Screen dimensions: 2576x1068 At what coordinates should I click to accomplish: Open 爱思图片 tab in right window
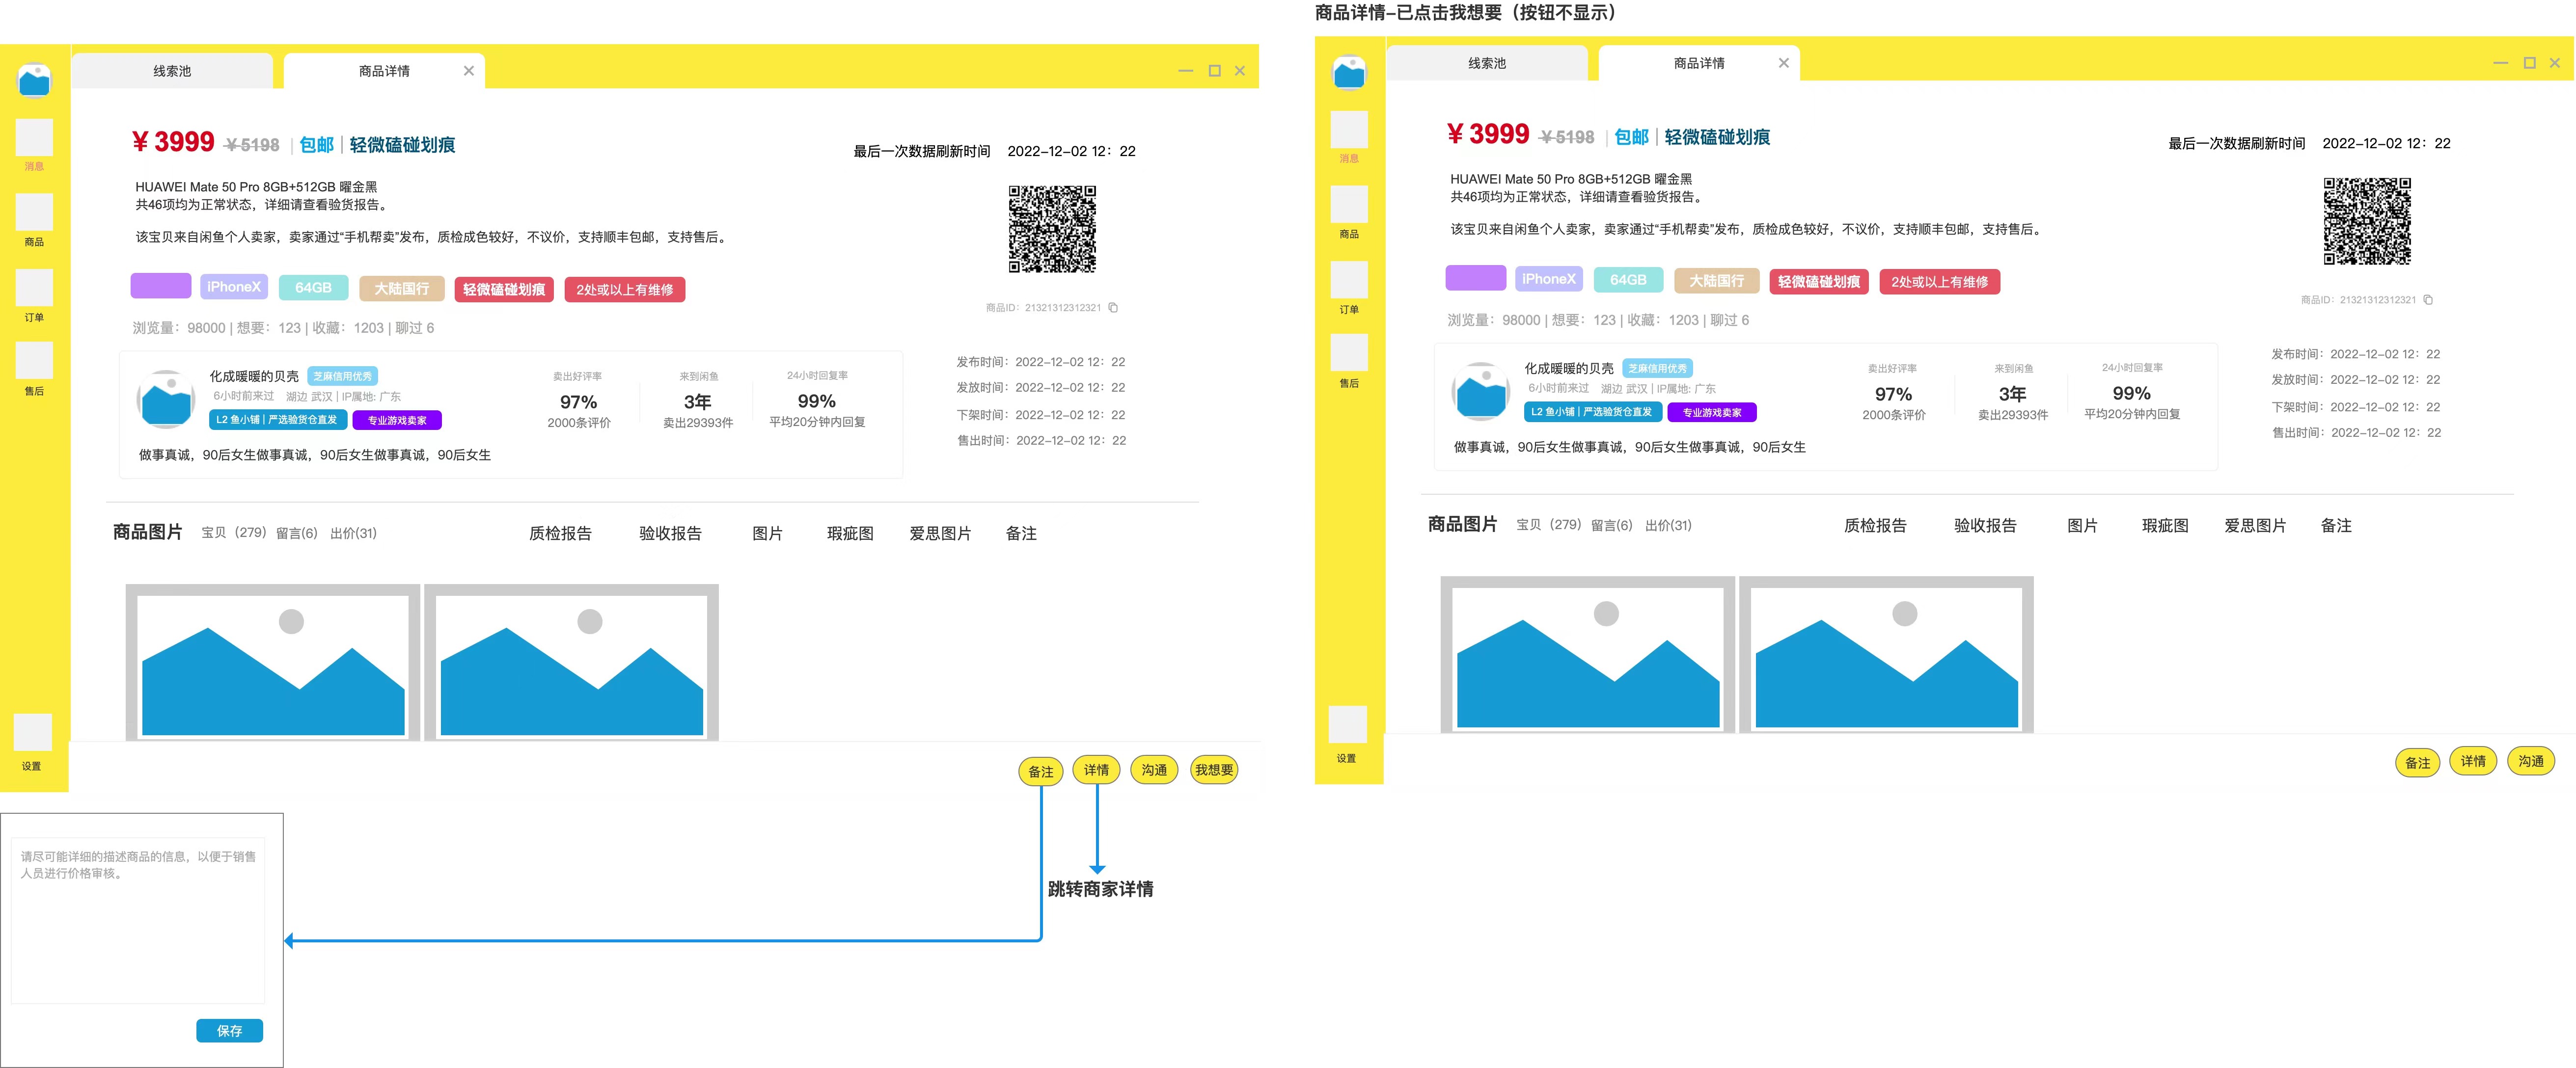coord(2255,526)
